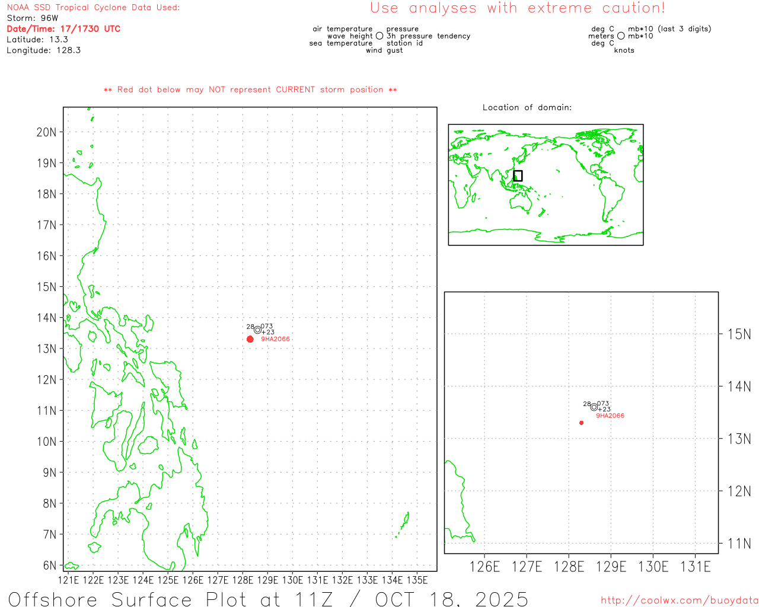Click the 'Use analyses with extreme caution!' warning

(517, 8)
